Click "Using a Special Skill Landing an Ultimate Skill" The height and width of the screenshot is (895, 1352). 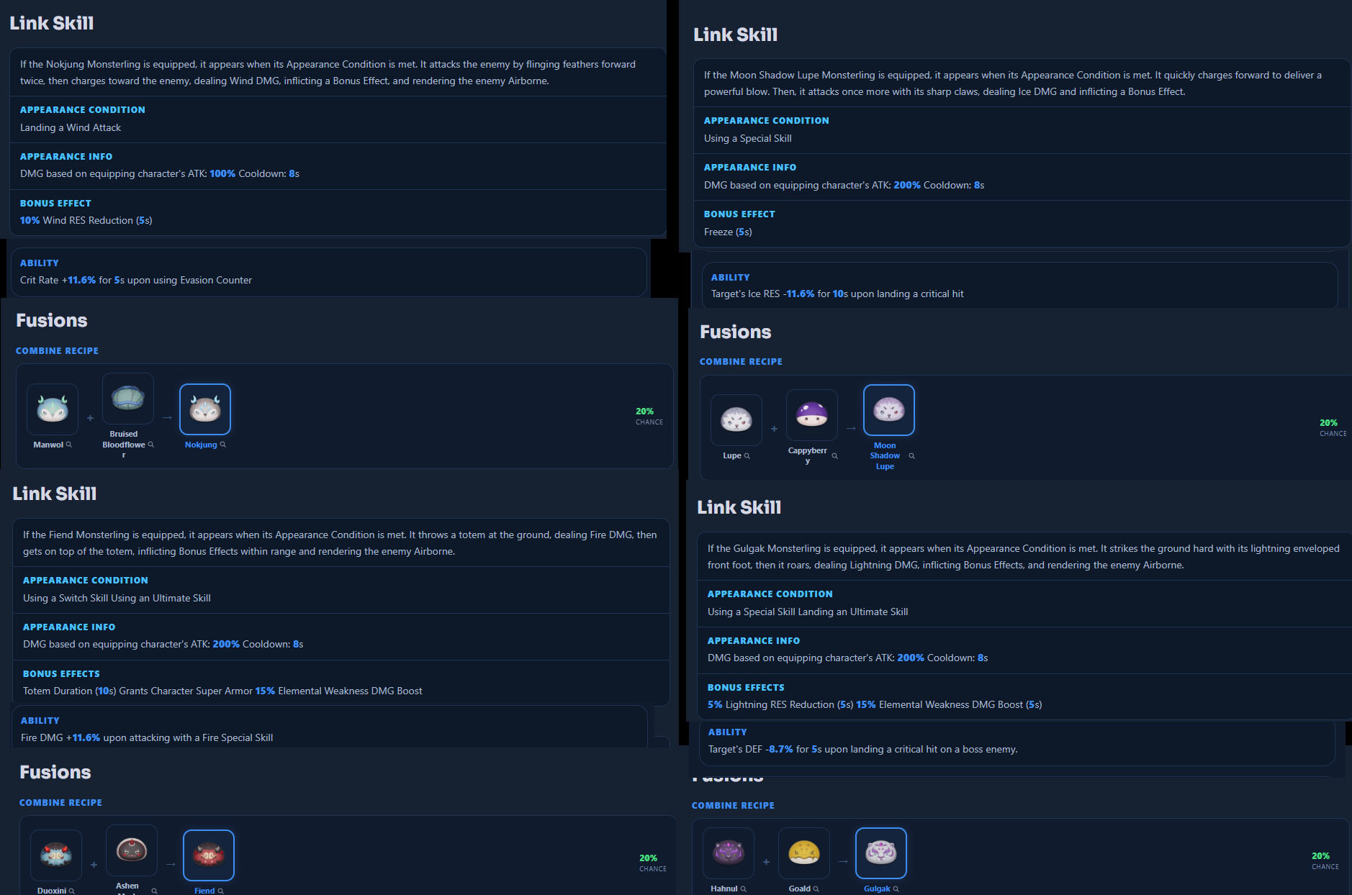point(808,612)
